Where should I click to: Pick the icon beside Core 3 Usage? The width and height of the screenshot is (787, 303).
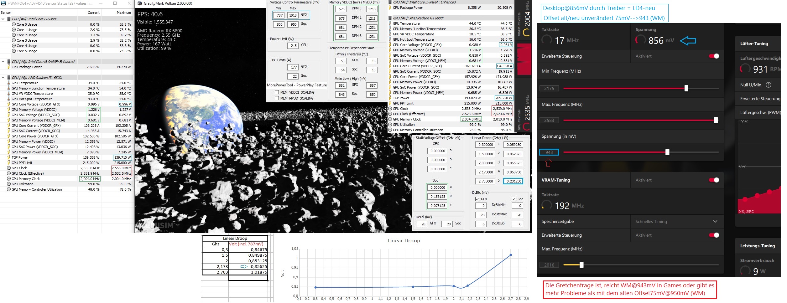[14, 40]
